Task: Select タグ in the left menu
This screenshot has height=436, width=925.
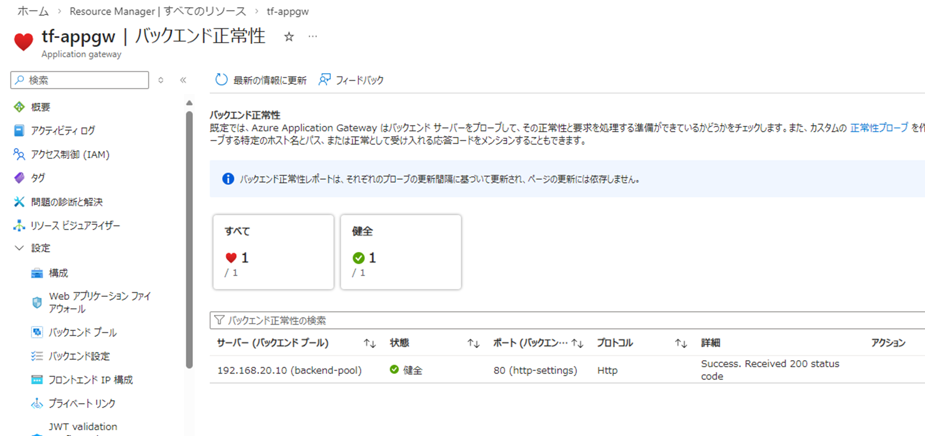Action: coord(38,178)
